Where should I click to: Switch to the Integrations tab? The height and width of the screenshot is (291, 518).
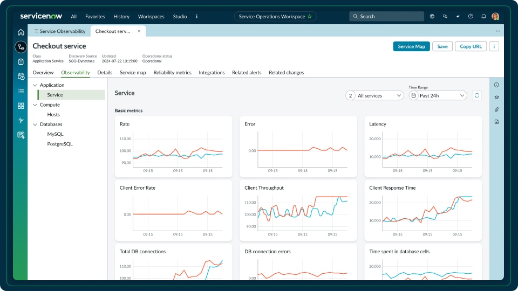pos(212,73)
